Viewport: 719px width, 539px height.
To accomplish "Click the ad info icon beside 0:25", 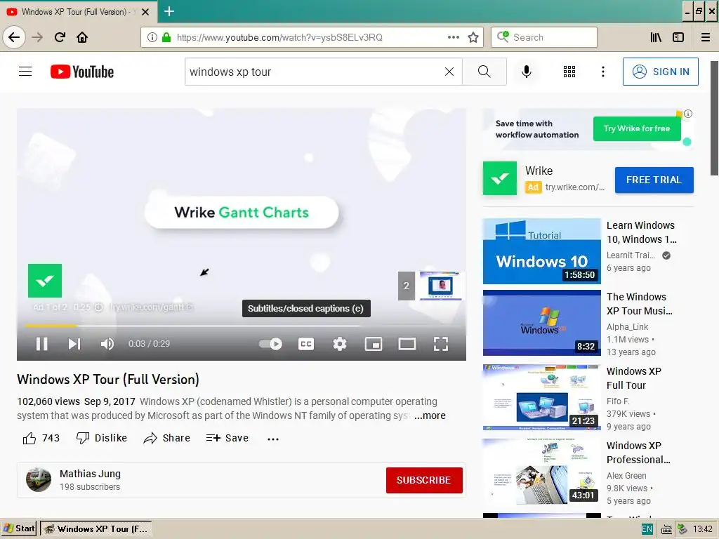I will pyautogui.click(x=98, y=307).
